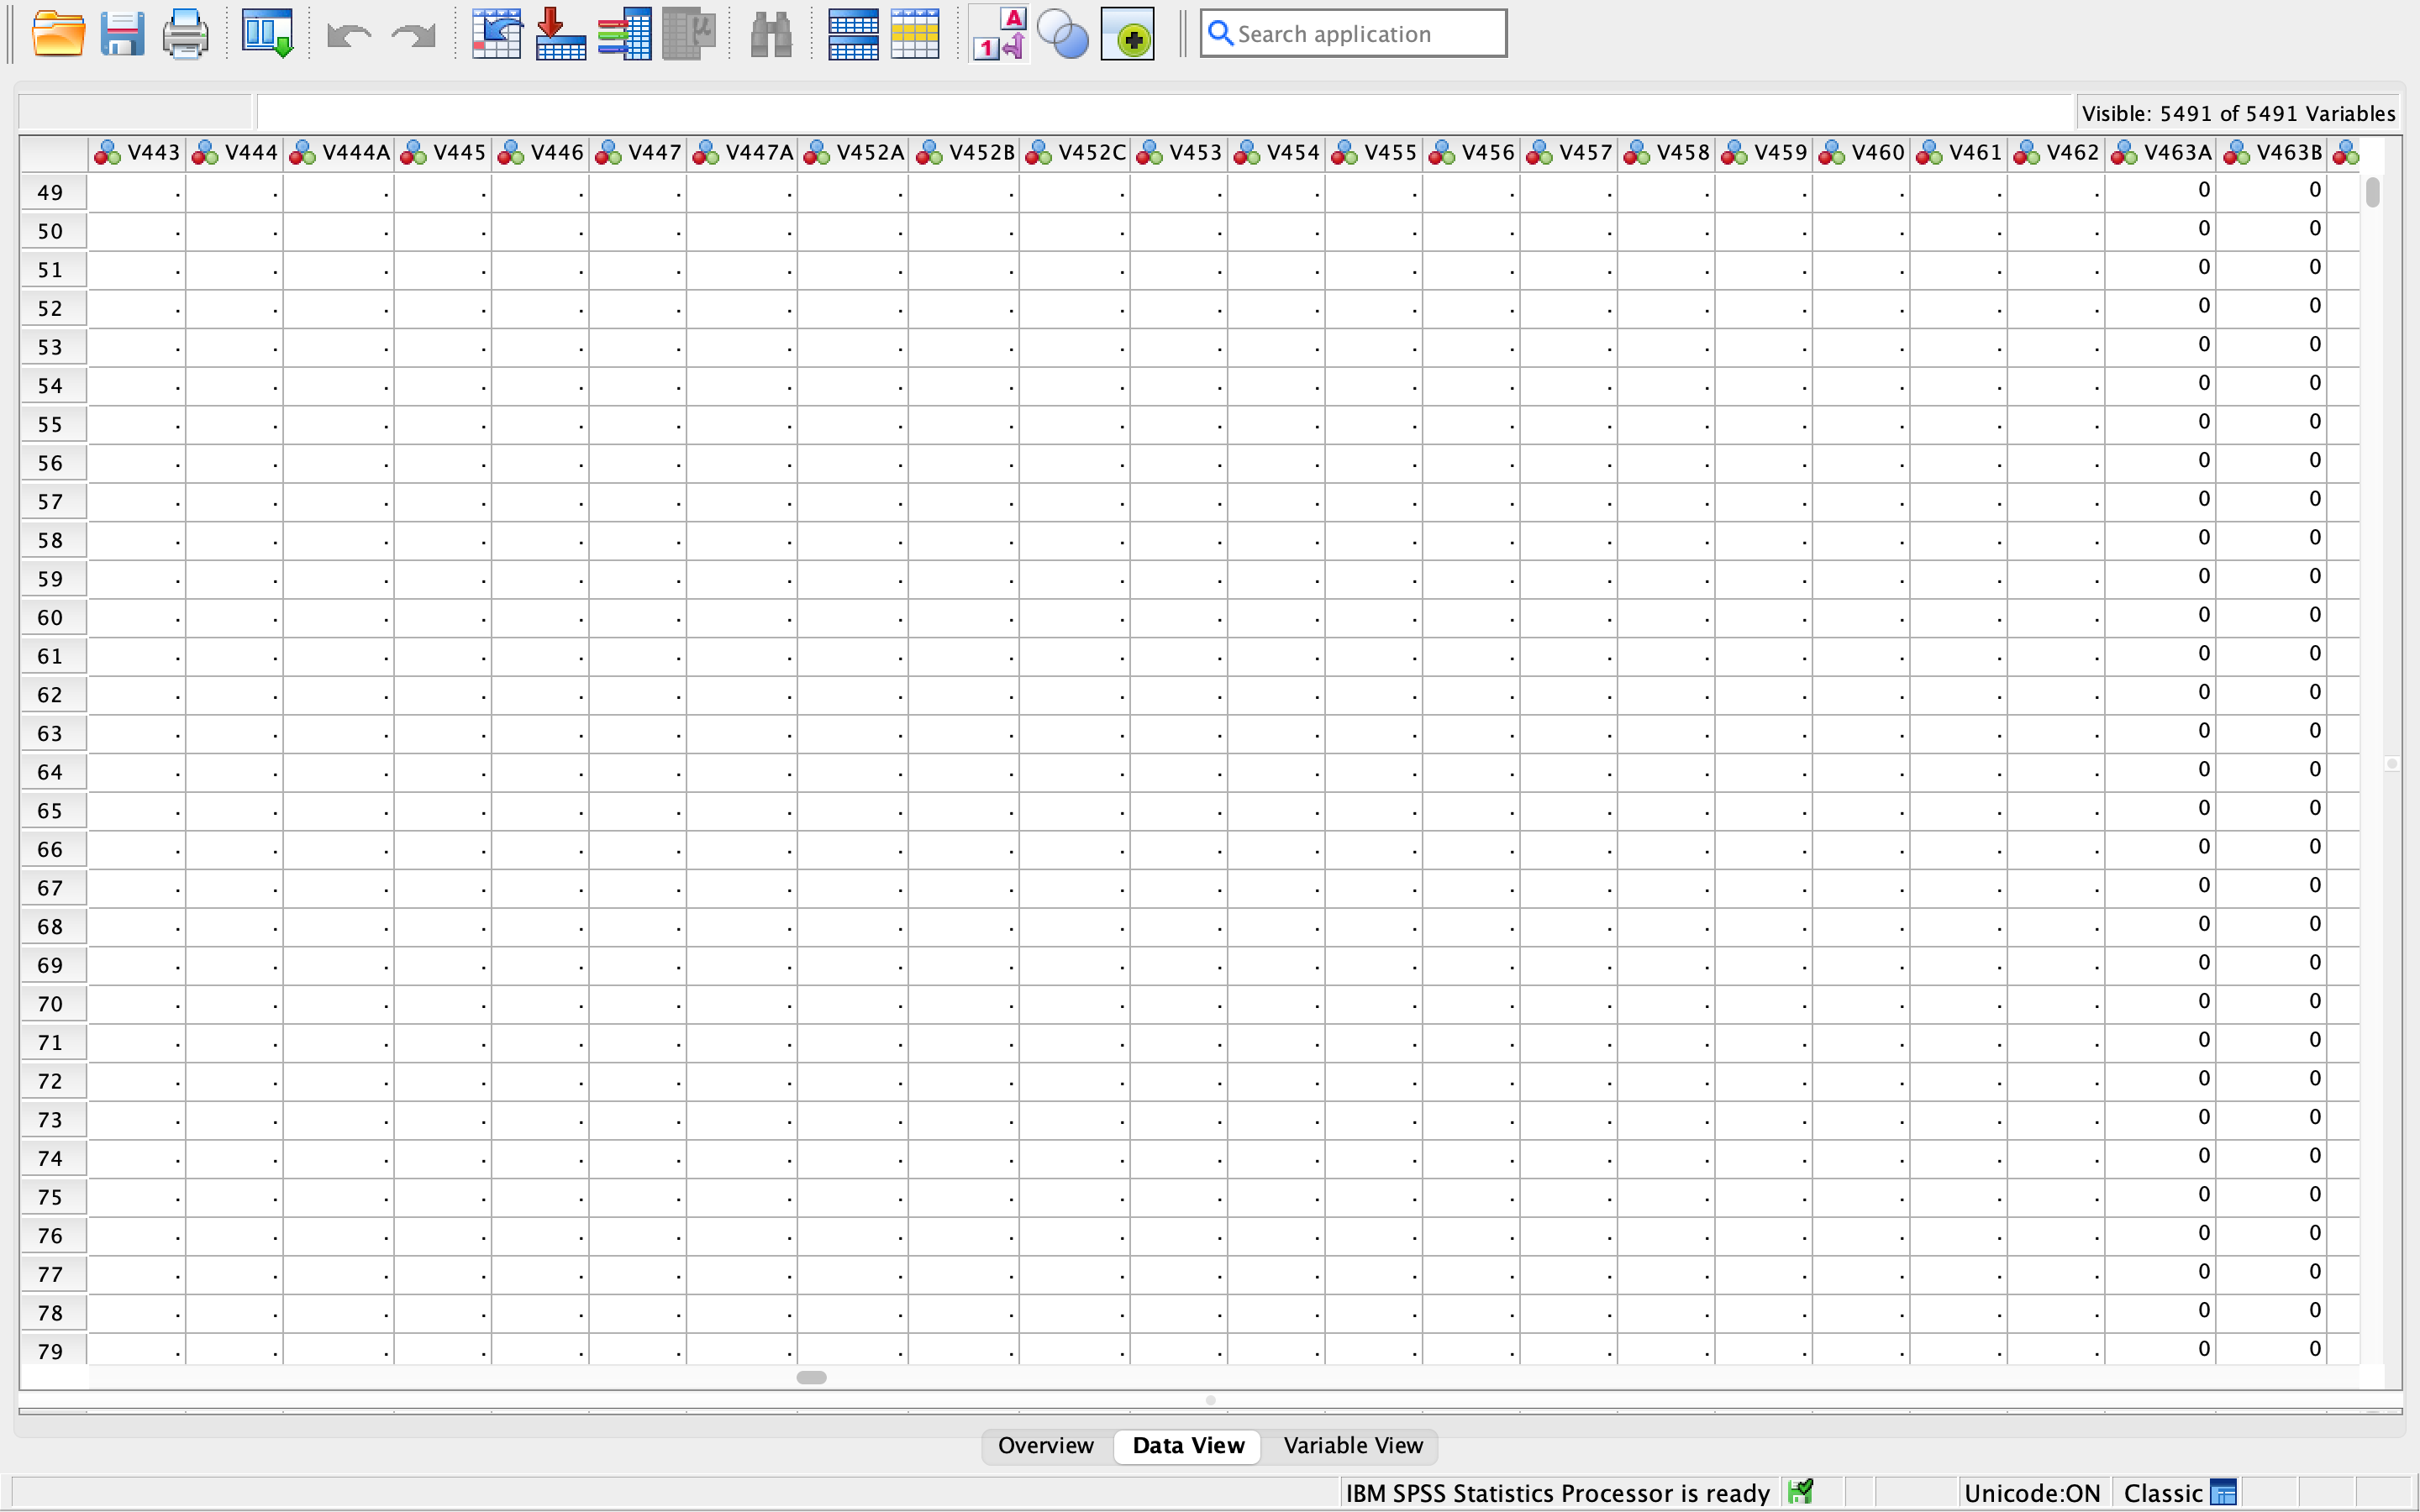Viewport: 2420px width, 1512px height.
Task: Click the Go to case icon
Action: (496, 34)
